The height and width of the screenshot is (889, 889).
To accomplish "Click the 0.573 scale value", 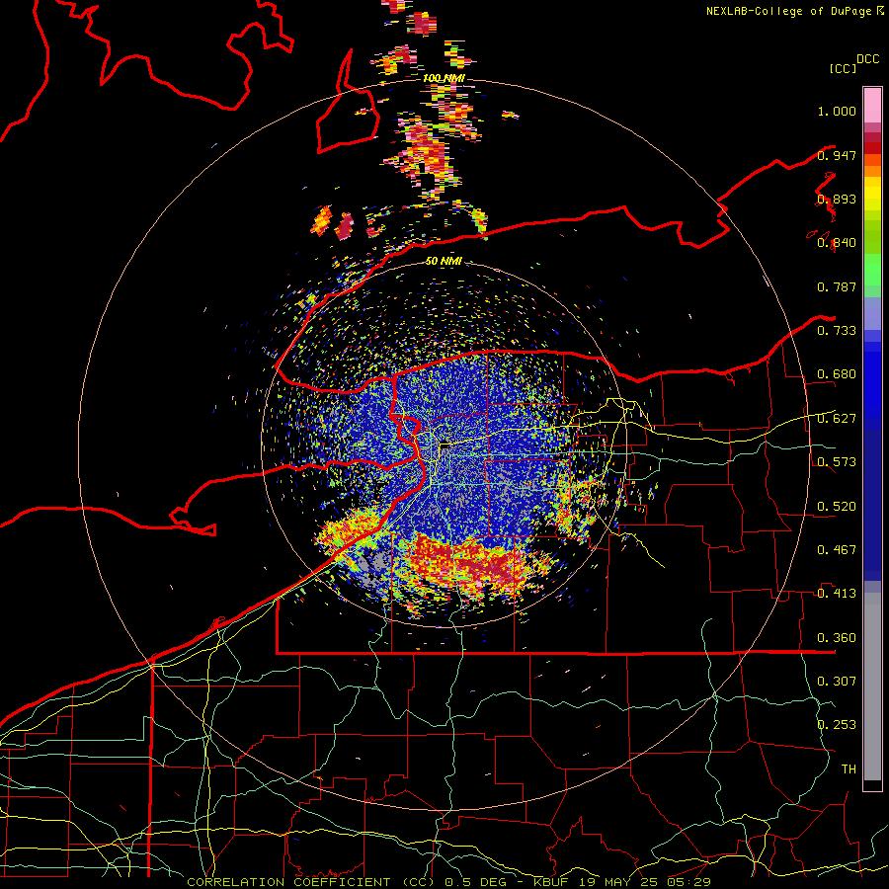I will [837, 462].
